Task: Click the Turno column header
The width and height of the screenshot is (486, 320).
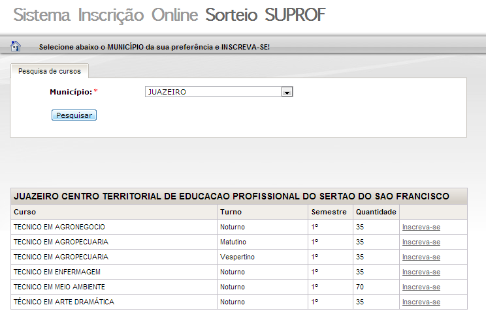Action: point(231,212)
